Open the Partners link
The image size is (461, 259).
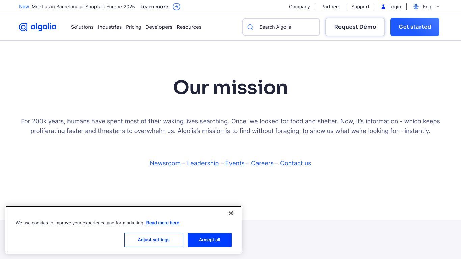tap(331, 7)
